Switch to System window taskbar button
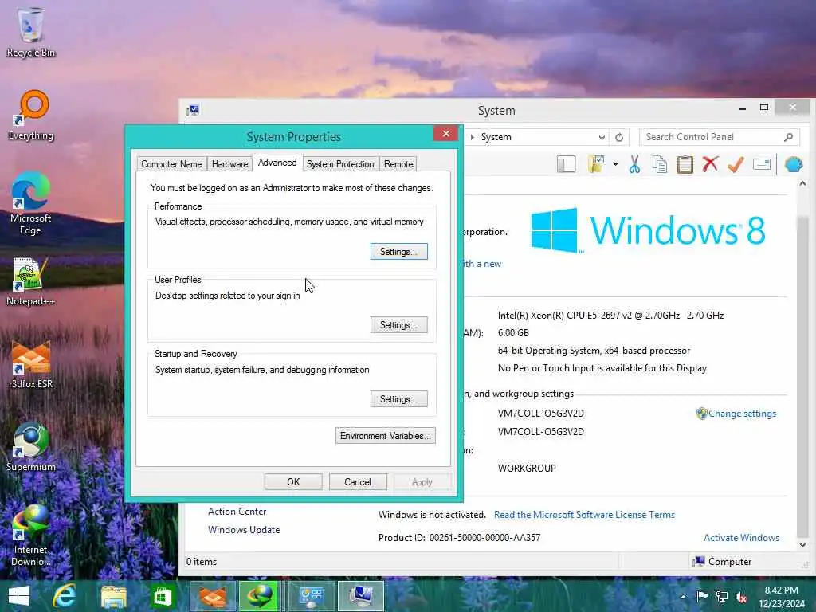 361,596
